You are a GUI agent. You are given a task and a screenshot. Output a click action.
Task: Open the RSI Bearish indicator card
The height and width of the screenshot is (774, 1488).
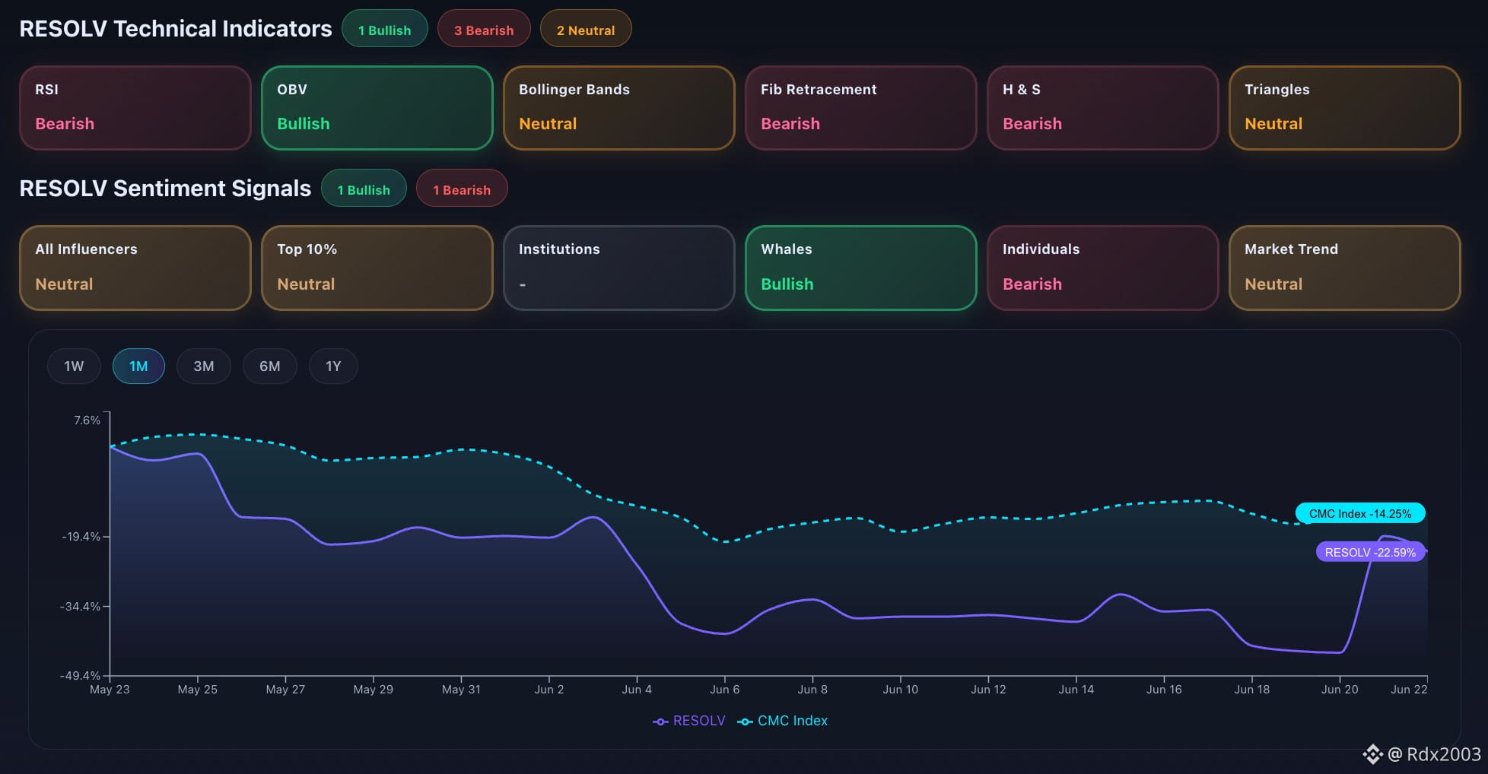pyautogui.click(x=135, y=108)
